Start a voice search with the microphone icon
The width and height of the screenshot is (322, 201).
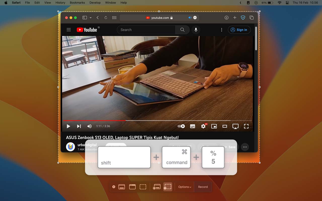(x=196, y=30)
